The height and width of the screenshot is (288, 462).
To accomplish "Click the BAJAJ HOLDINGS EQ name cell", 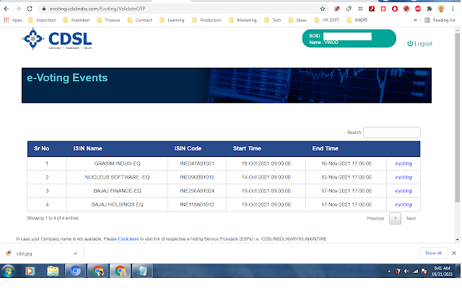I will (x=117, y=204).
